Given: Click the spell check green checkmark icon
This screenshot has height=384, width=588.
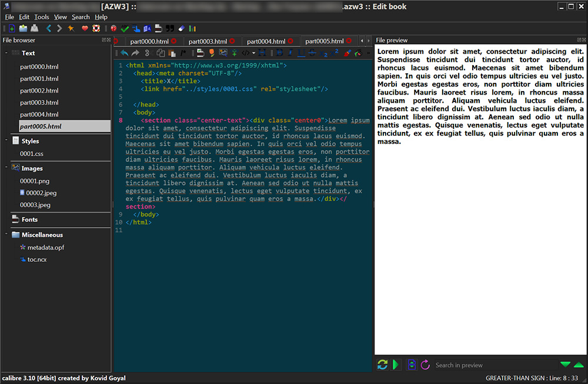Looking at the screenshot, I should click(x=125, y=28).
